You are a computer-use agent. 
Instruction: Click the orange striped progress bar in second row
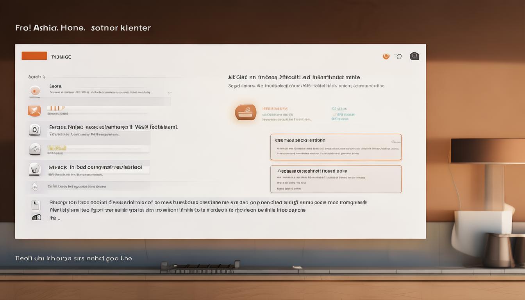click(56, 108)
